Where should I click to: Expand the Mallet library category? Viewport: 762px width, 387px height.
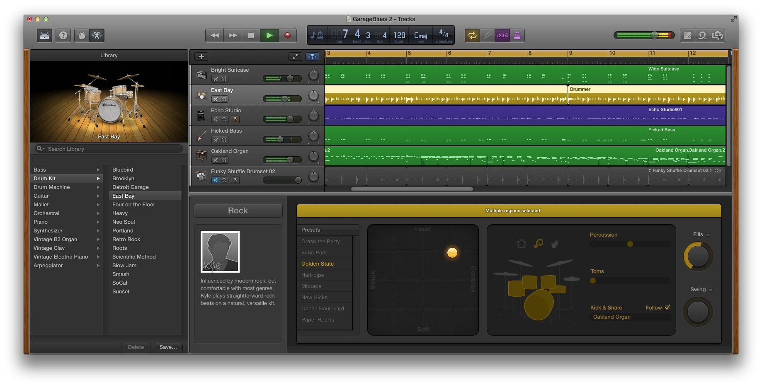[98, 205]
